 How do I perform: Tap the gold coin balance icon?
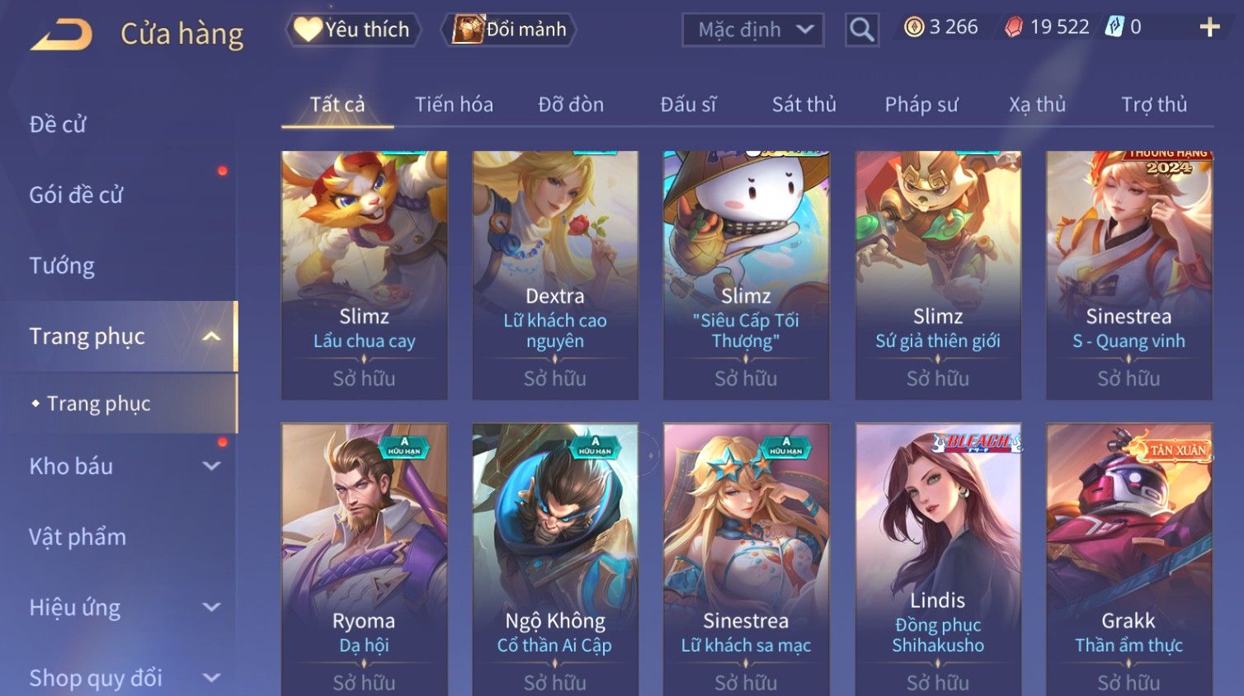click(913, 27)
